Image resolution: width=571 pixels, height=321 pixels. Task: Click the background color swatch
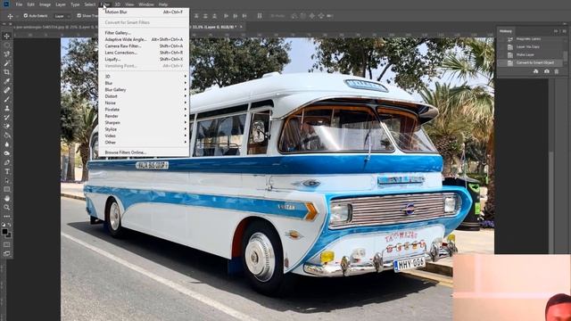tap(9, 235)
